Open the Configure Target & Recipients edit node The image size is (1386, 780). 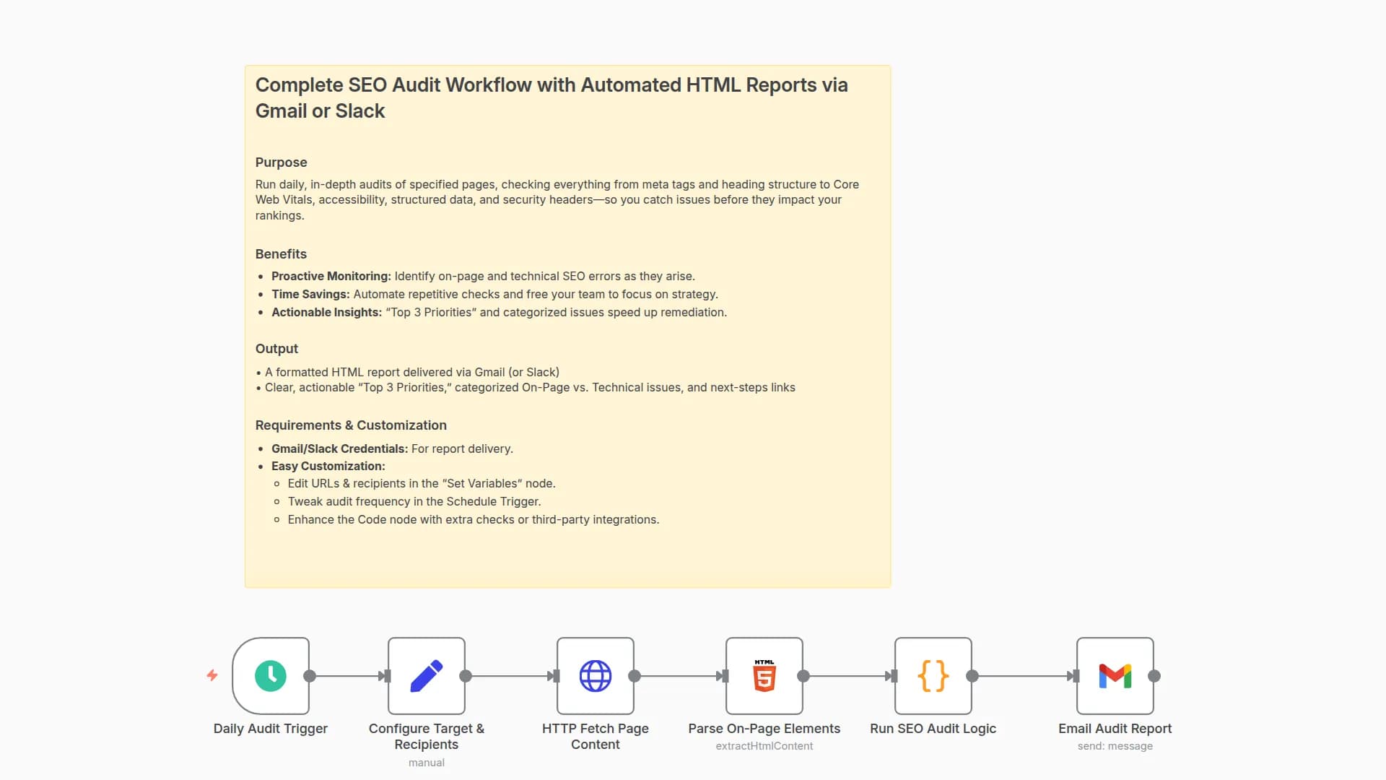(x=427, y=676)
